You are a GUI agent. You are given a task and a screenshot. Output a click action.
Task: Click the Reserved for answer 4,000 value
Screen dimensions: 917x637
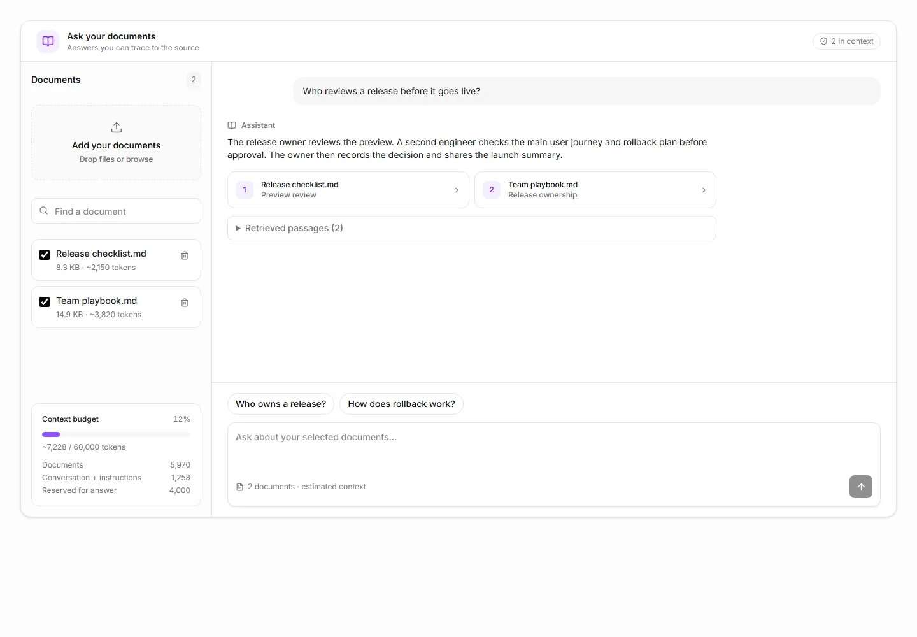[x=180, y=490]
